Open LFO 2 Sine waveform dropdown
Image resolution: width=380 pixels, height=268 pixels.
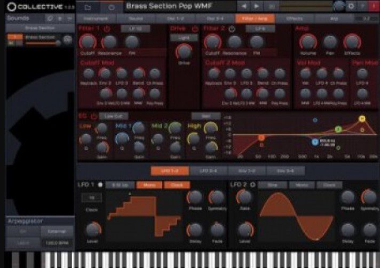pos(273,185)
